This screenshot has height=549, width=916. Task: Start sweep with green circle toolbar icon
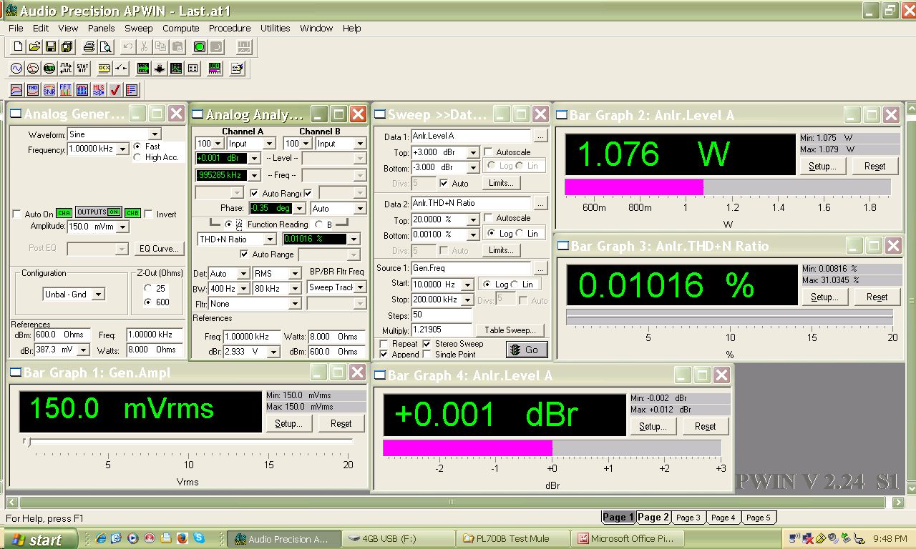point(200,47)
